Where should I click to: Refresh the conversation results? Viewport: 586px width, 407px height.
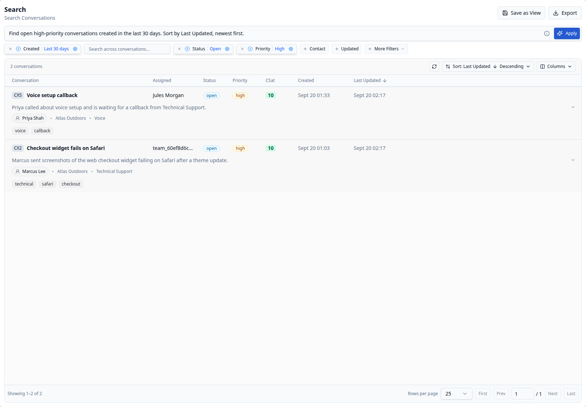pos(434,67)
